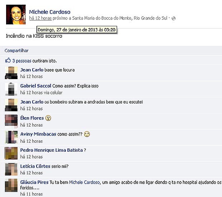This screenshot has width=222, height=197.
Task: Click Aviny Mimbacas' commenter avatar
Action: tap(11, 137)
